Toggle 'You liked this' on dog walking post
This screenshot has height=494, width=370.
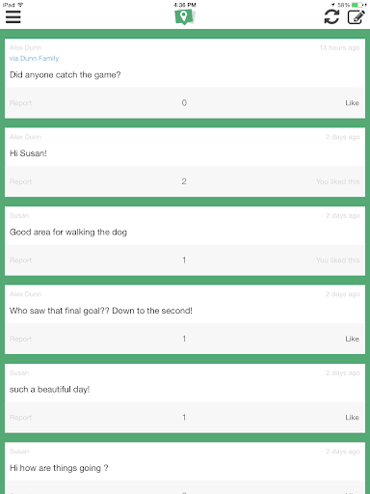(x=337, y=260)
